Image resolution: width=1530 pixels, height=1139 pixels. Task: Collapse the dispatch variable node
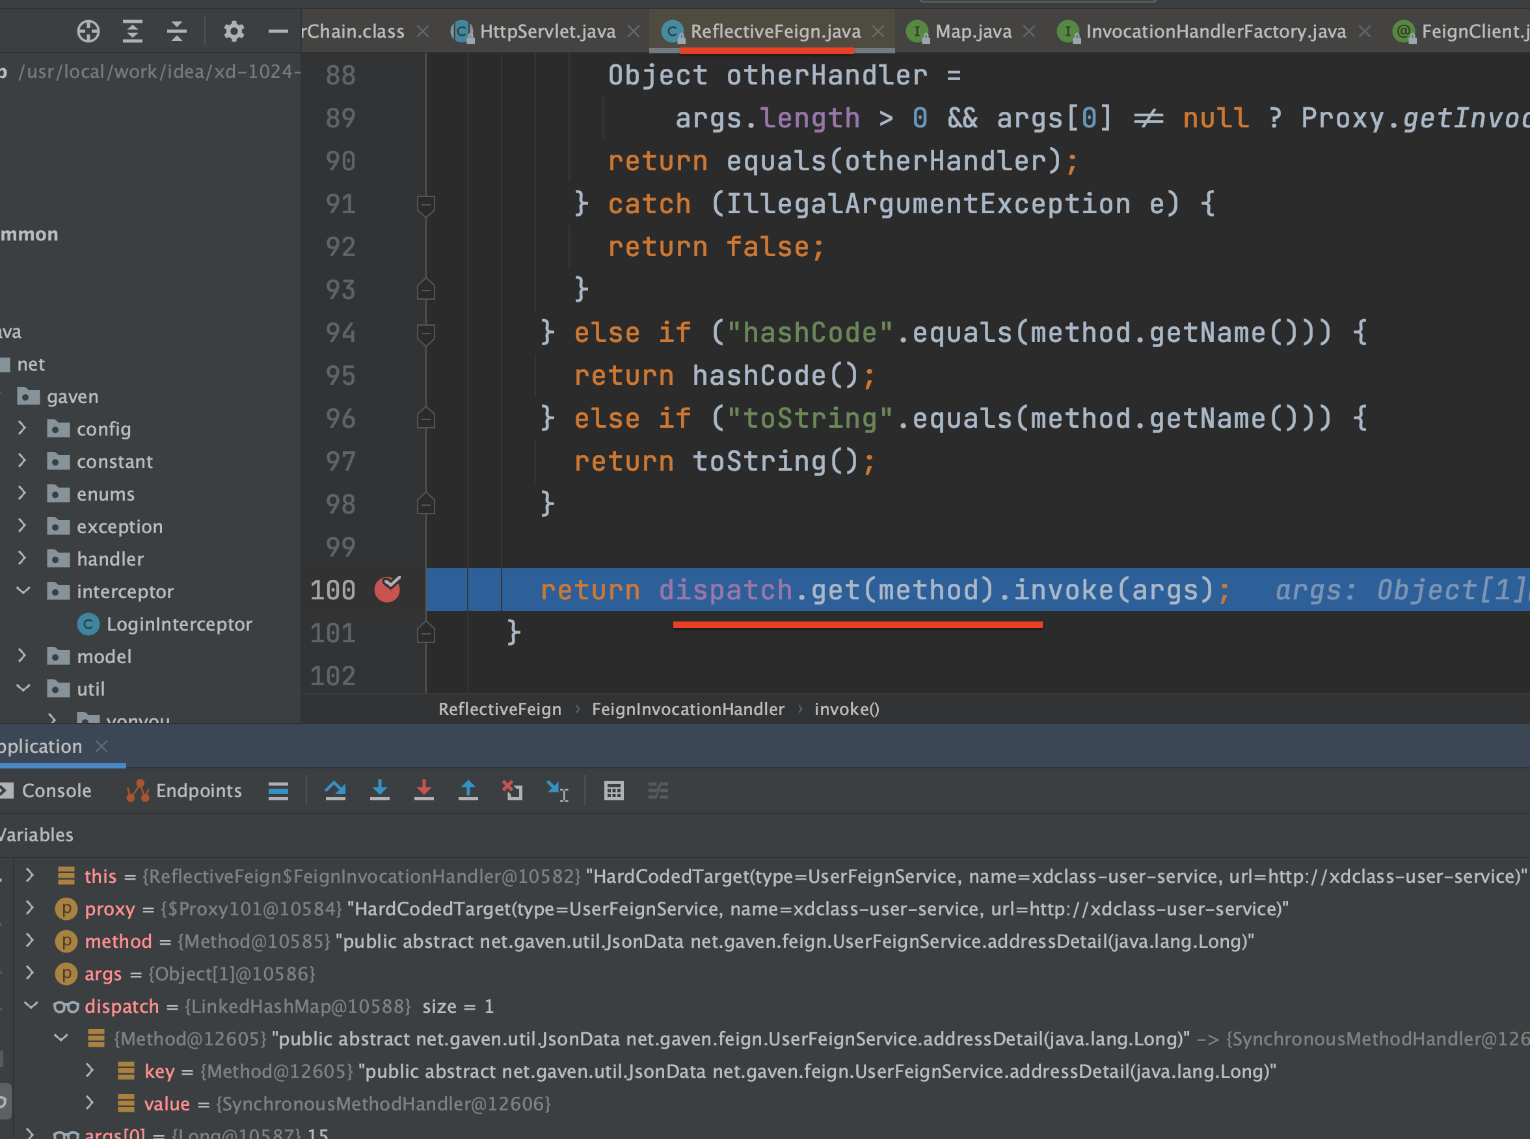pos(31,1005)
